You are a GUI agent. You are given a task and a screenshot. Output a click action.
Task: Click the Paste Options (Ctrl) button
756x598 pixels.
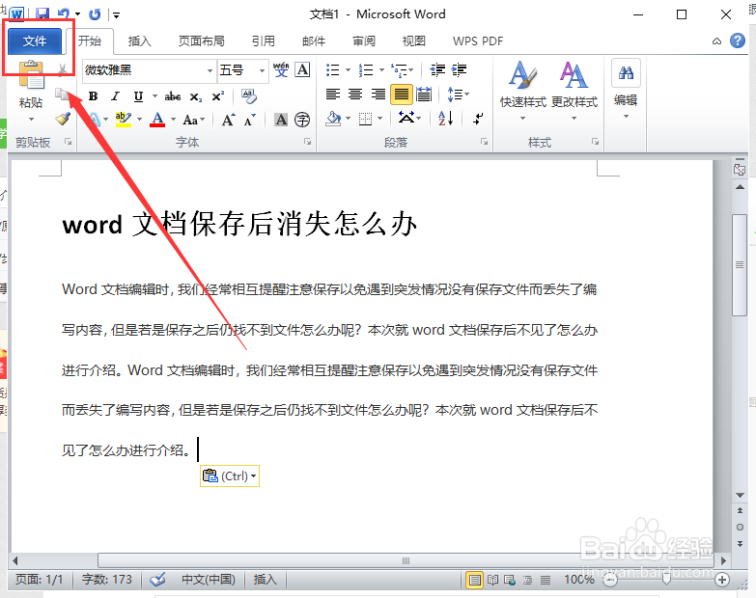230,476
